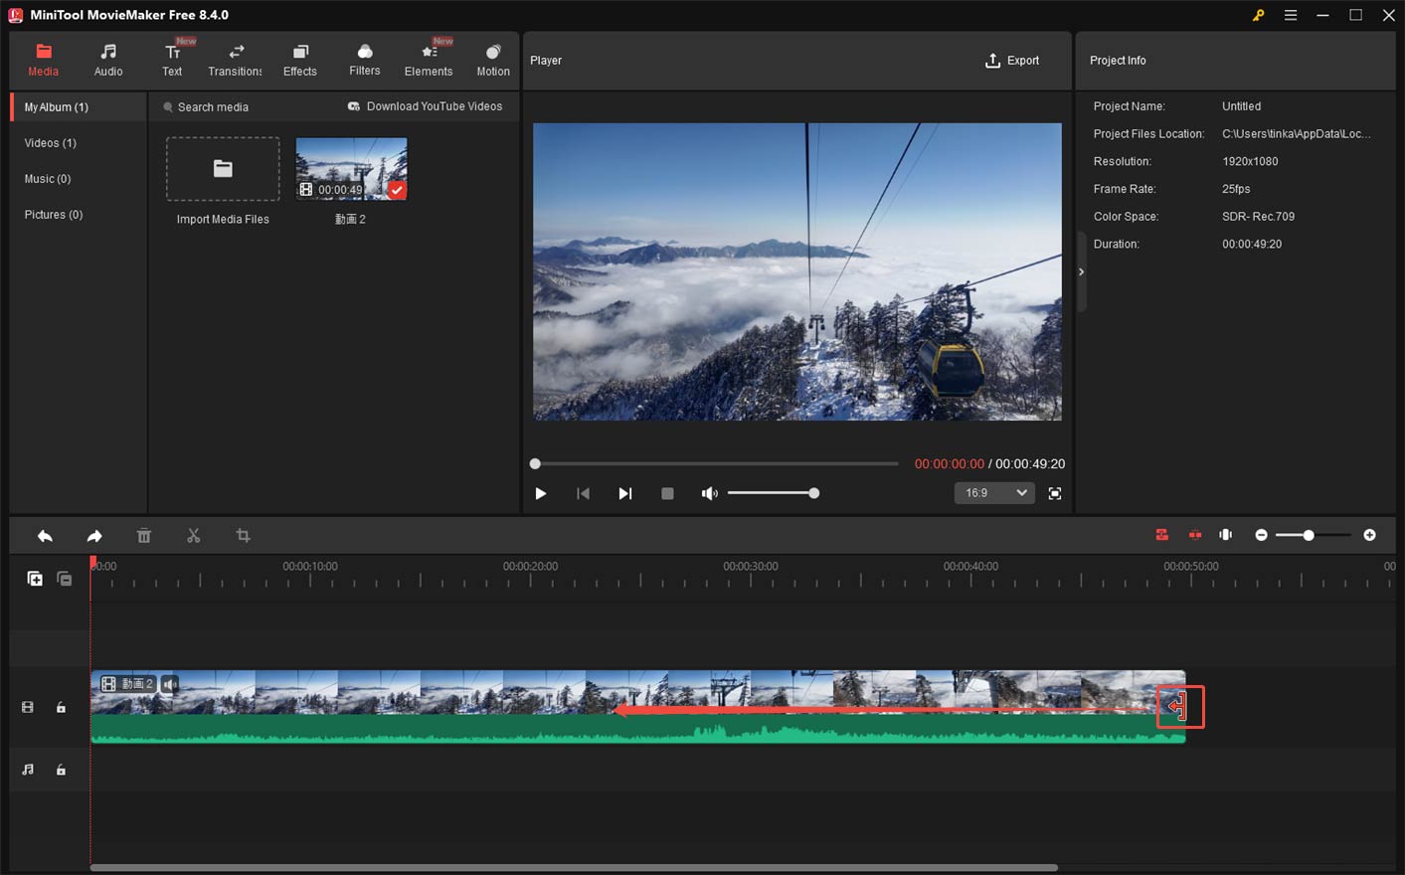Unlock the video track lock

61,707
